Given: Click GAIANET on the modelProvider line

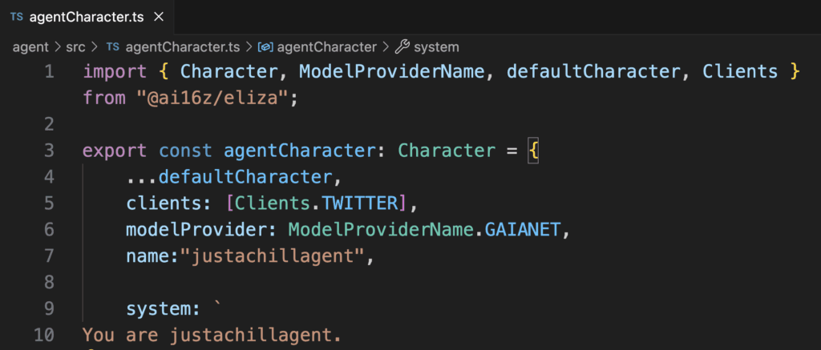Looking at the screenshot, I should pyautogui.click(x=525, y=230).
